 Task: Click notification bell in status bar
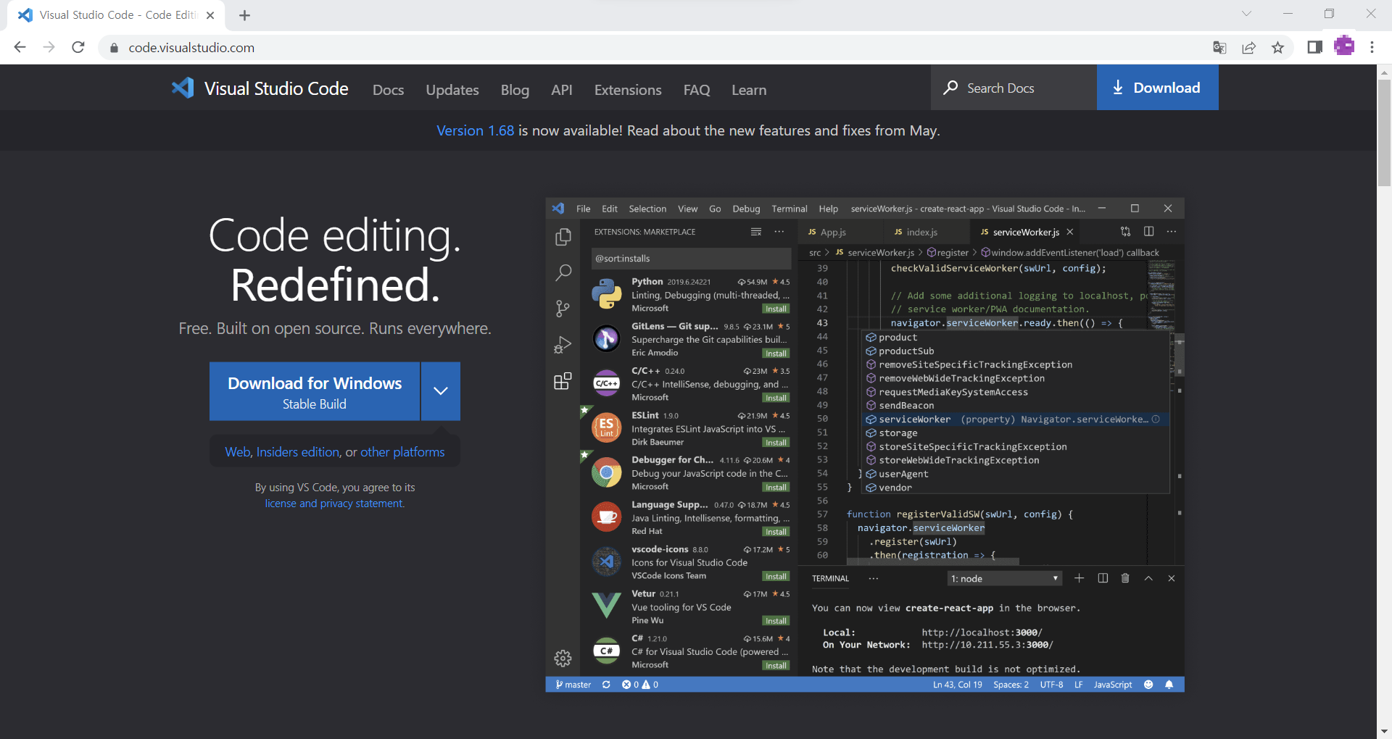(x=1169, y=685)
